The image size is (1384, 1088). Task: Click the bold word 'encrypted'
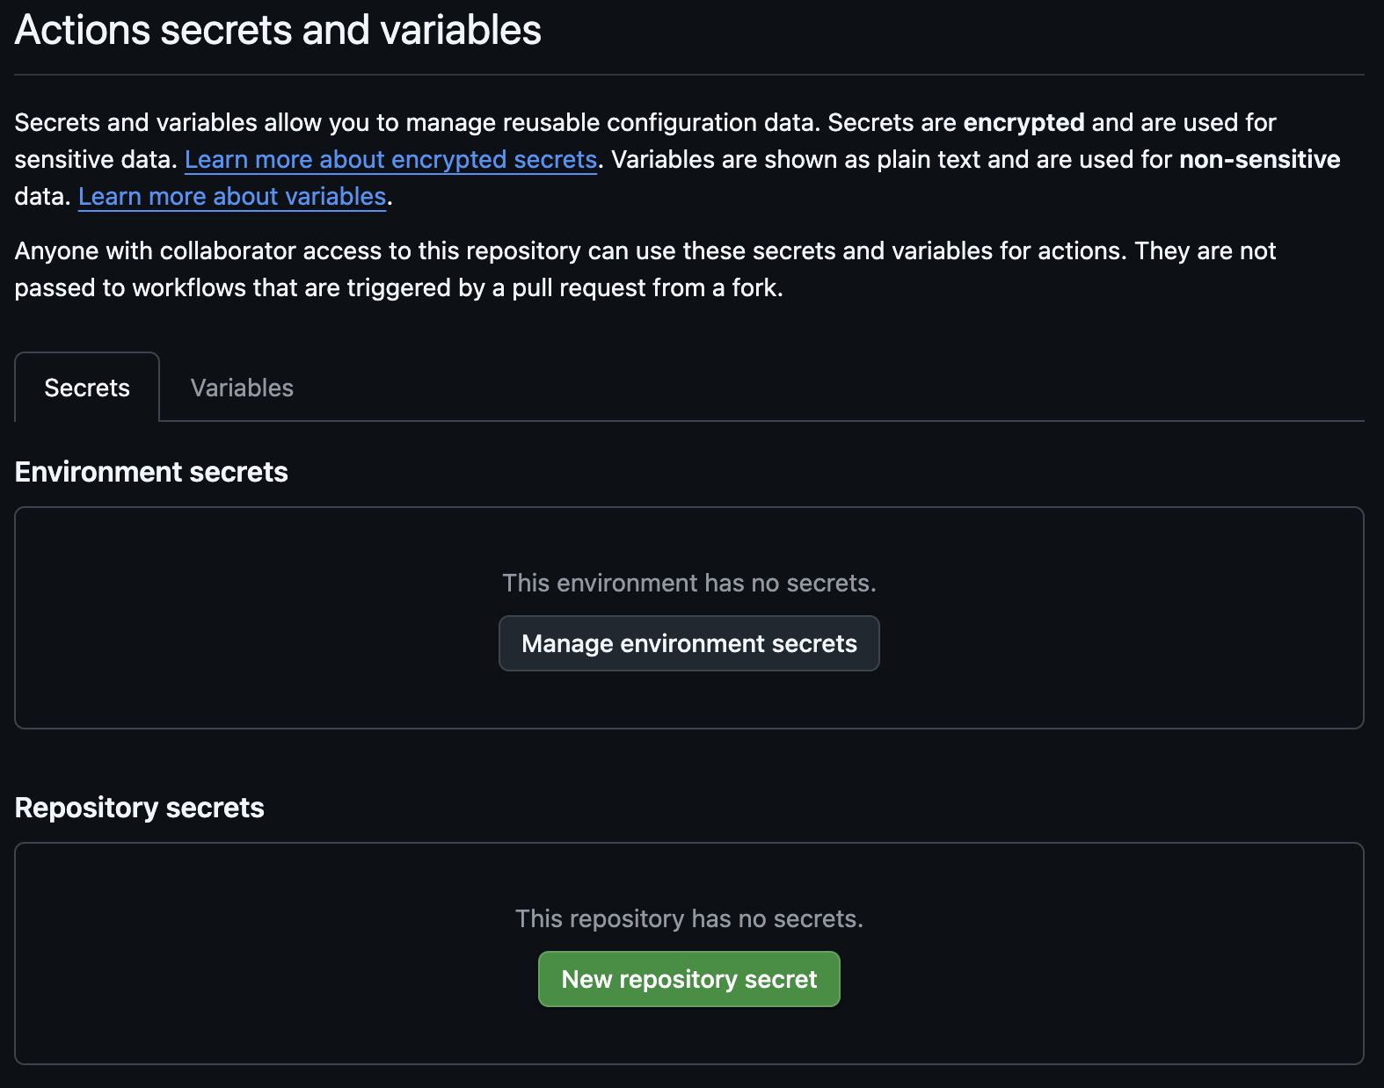[x=1023, y=122]
